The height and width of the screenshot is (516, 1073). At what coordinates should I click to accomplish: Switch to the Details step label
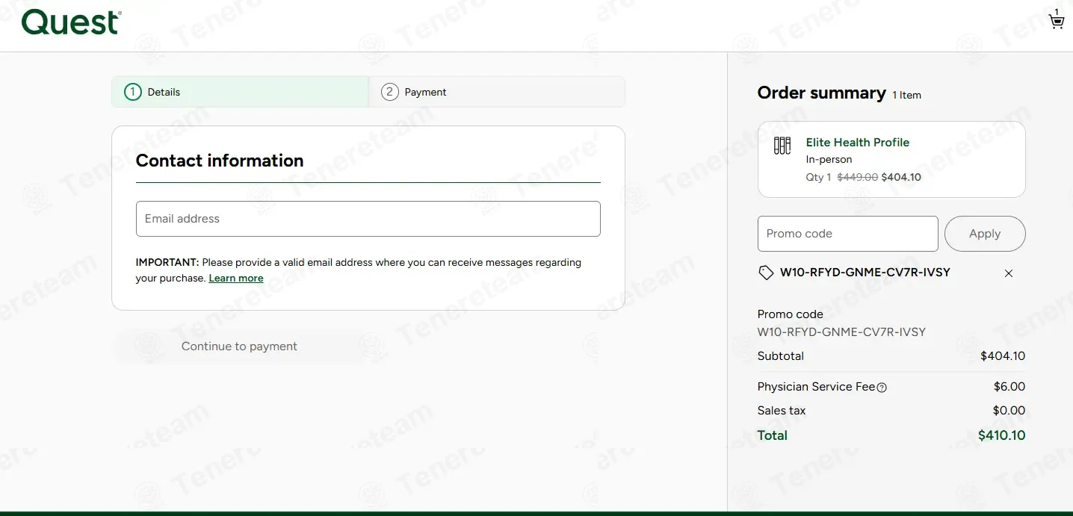pyautogui.click(x=164, y=92)
